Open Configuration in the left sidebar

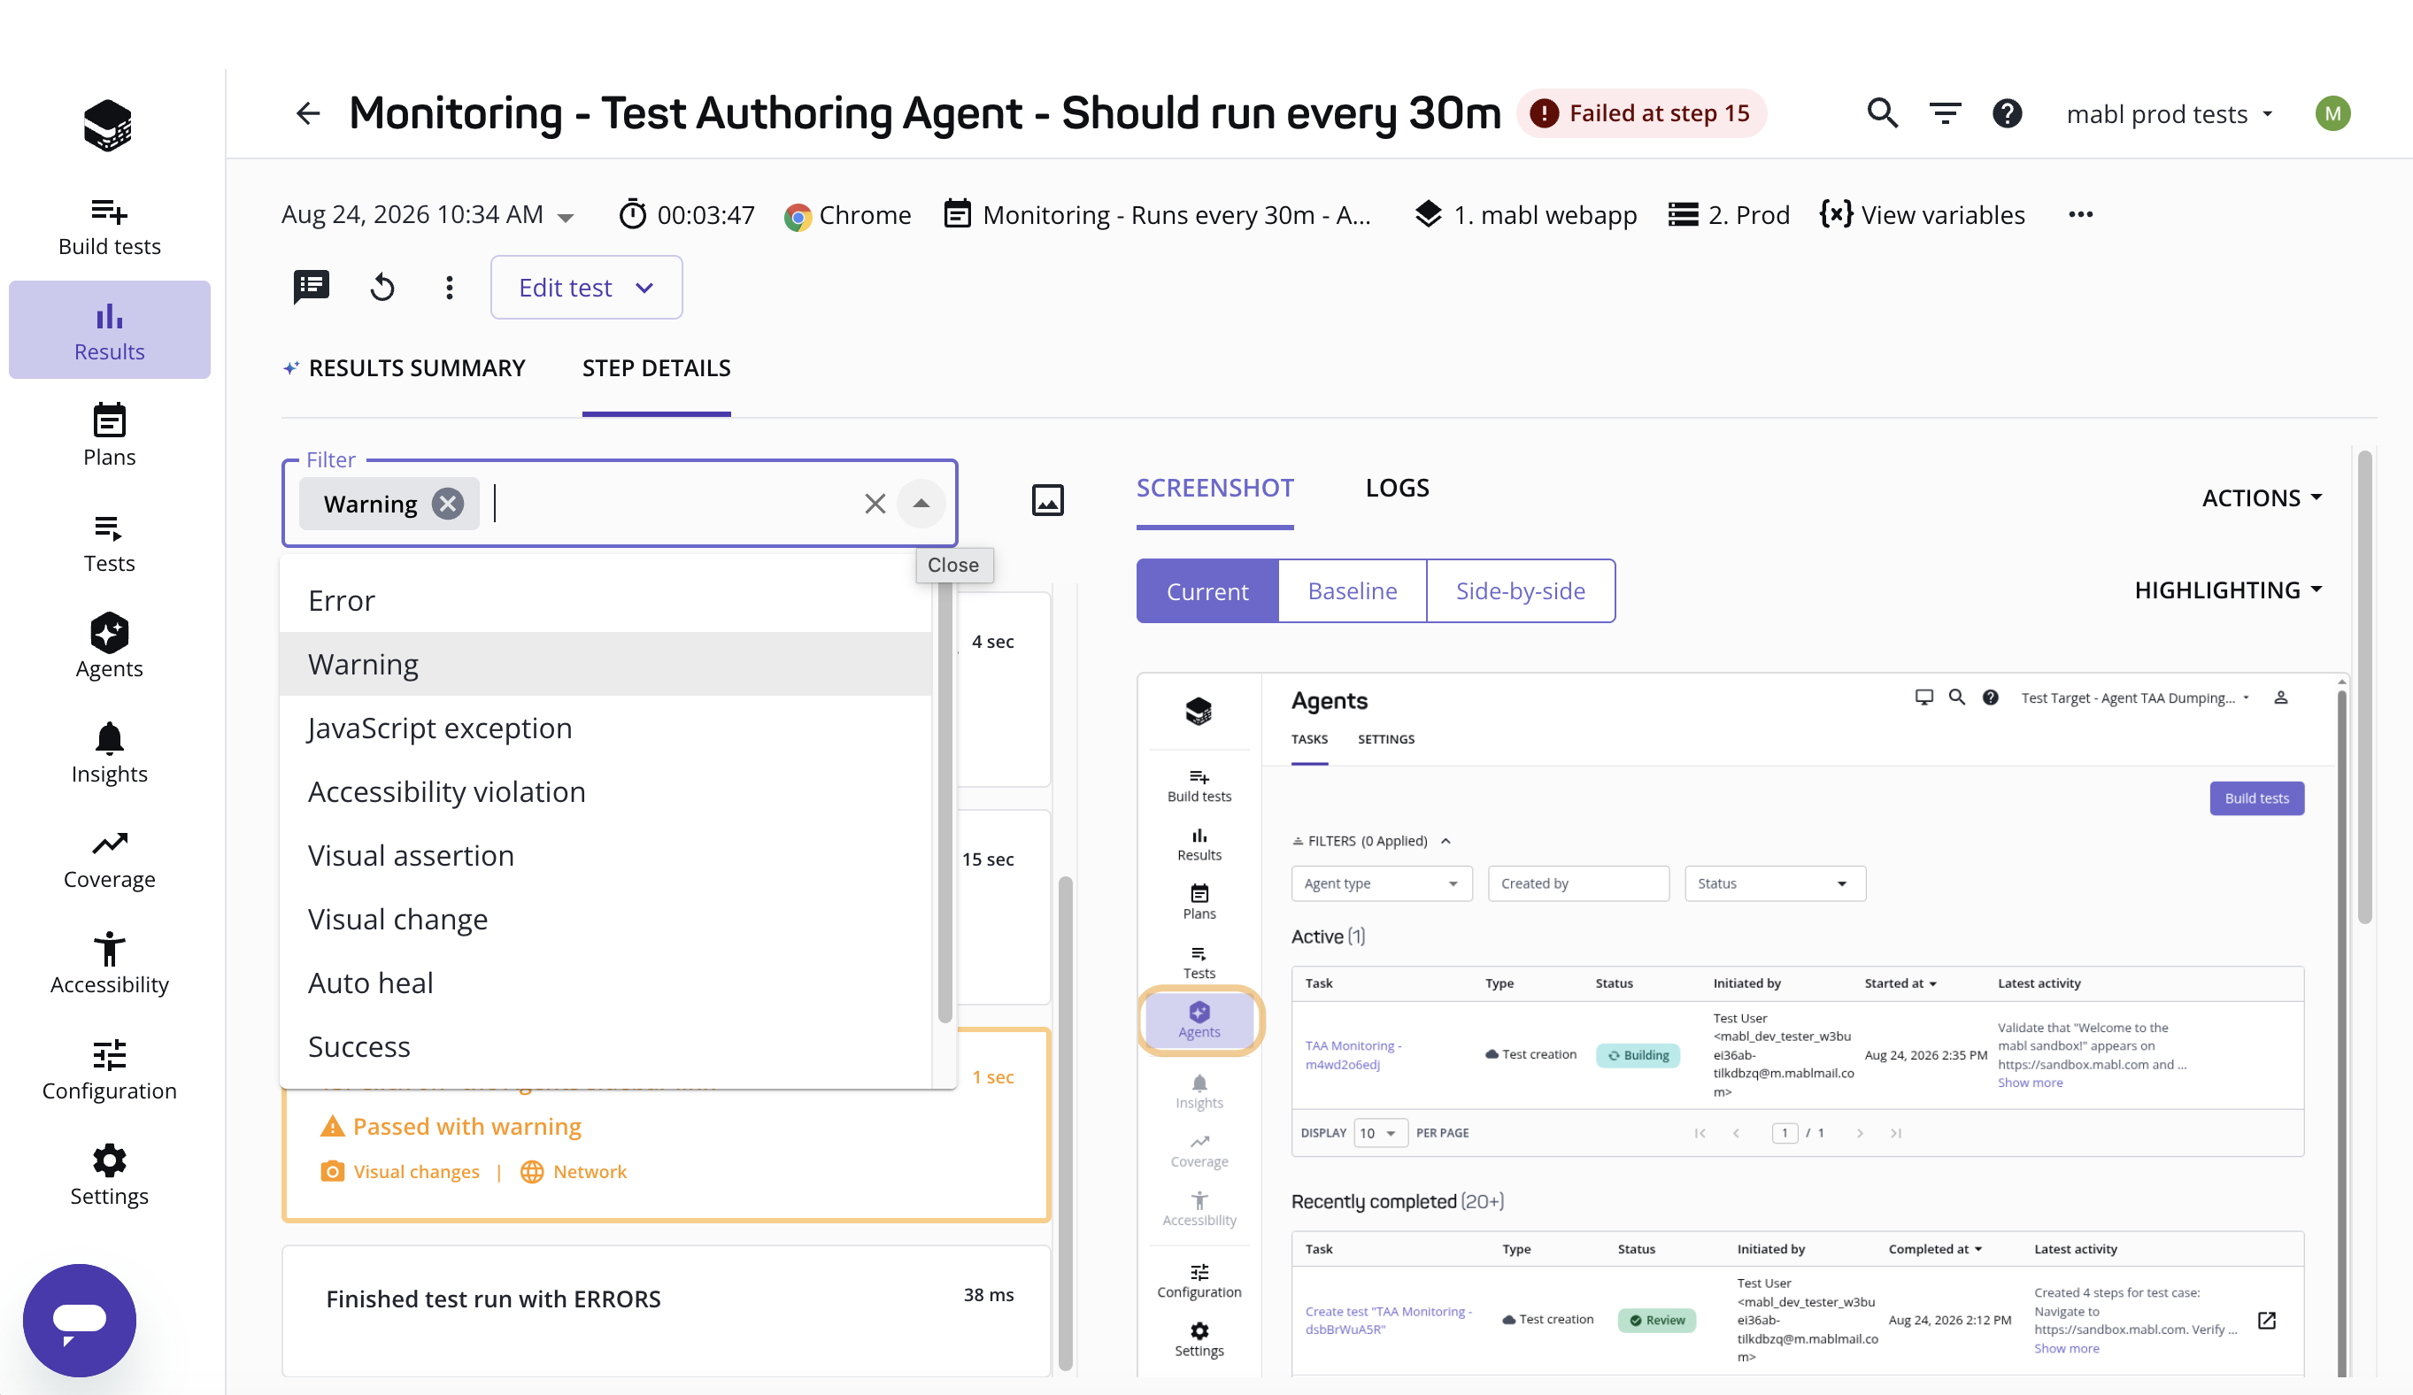pos(109,1069)
